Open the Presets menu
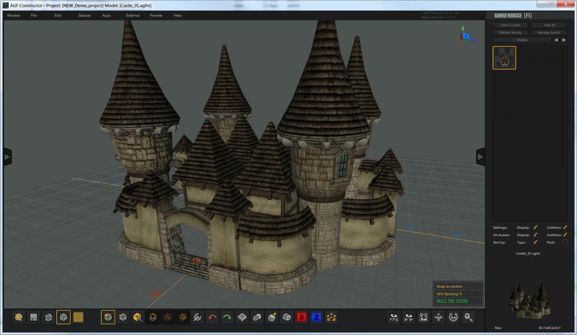The image size is (577, 335). click(x=156, y=15)
